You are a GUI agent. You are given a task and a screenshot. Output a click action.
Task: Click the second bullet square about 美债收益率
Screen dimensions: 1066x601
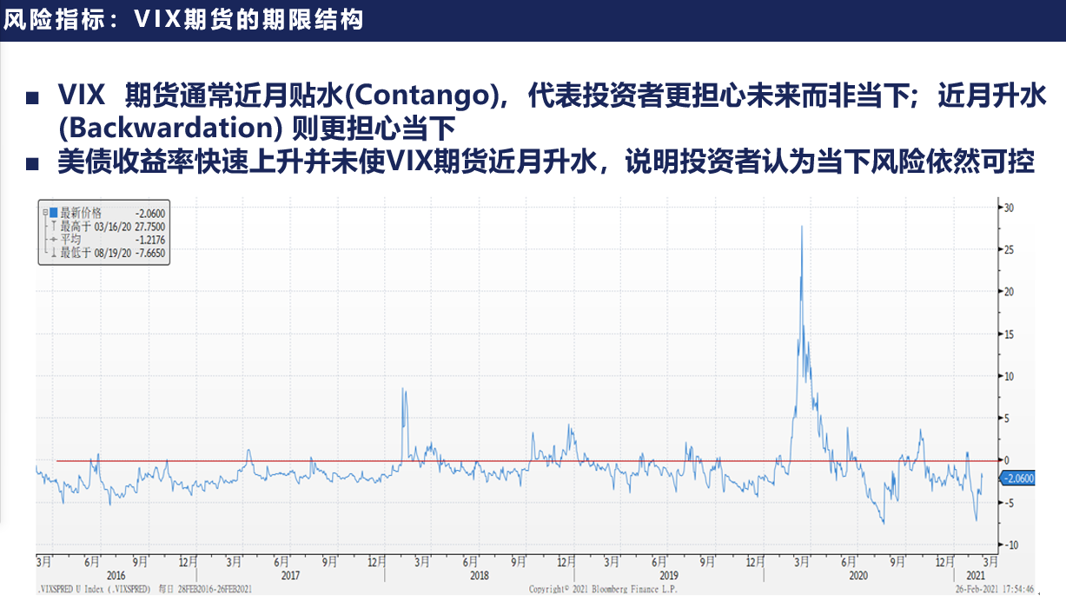(32, 163)
